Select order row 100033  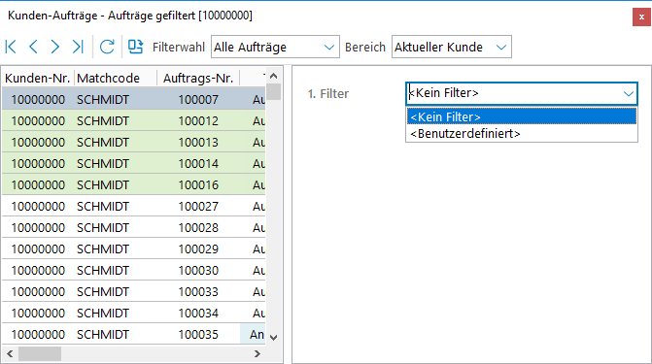click(133, 292)
